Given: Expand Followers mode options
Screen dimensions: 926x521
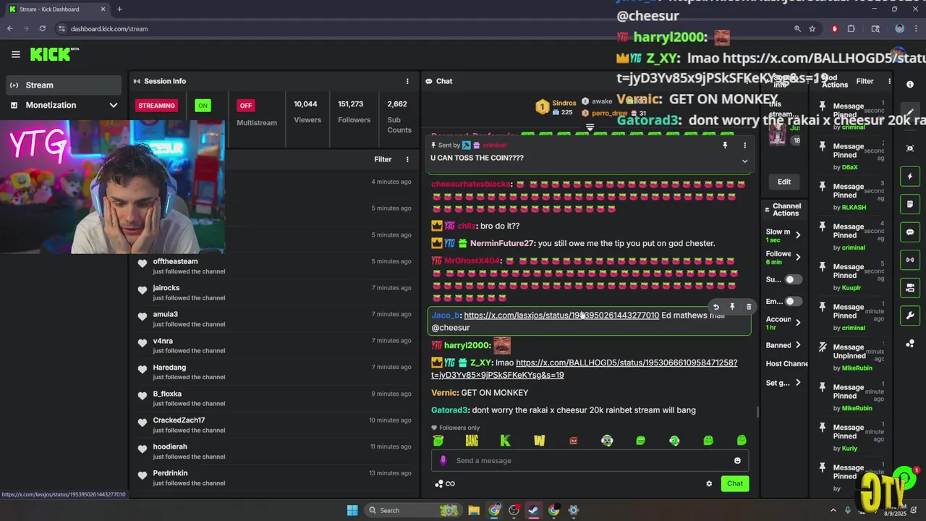Looking at the screenshot, I should [798, 258].
